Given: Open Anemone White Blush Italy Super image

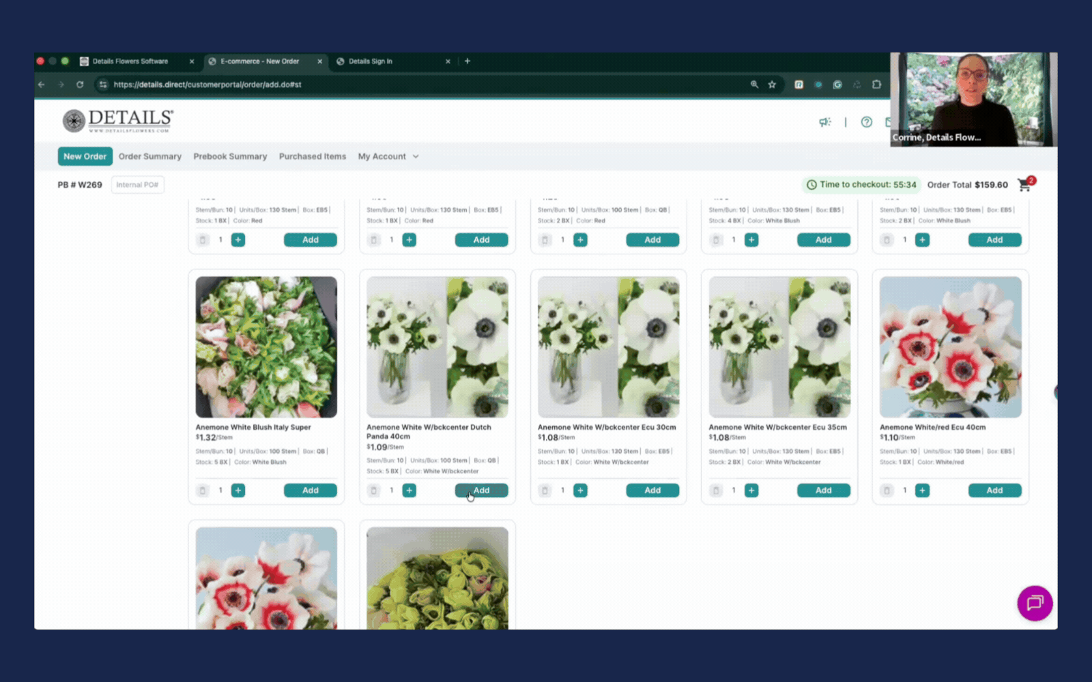Looking at the screenshot, I should tap(266, 346).
